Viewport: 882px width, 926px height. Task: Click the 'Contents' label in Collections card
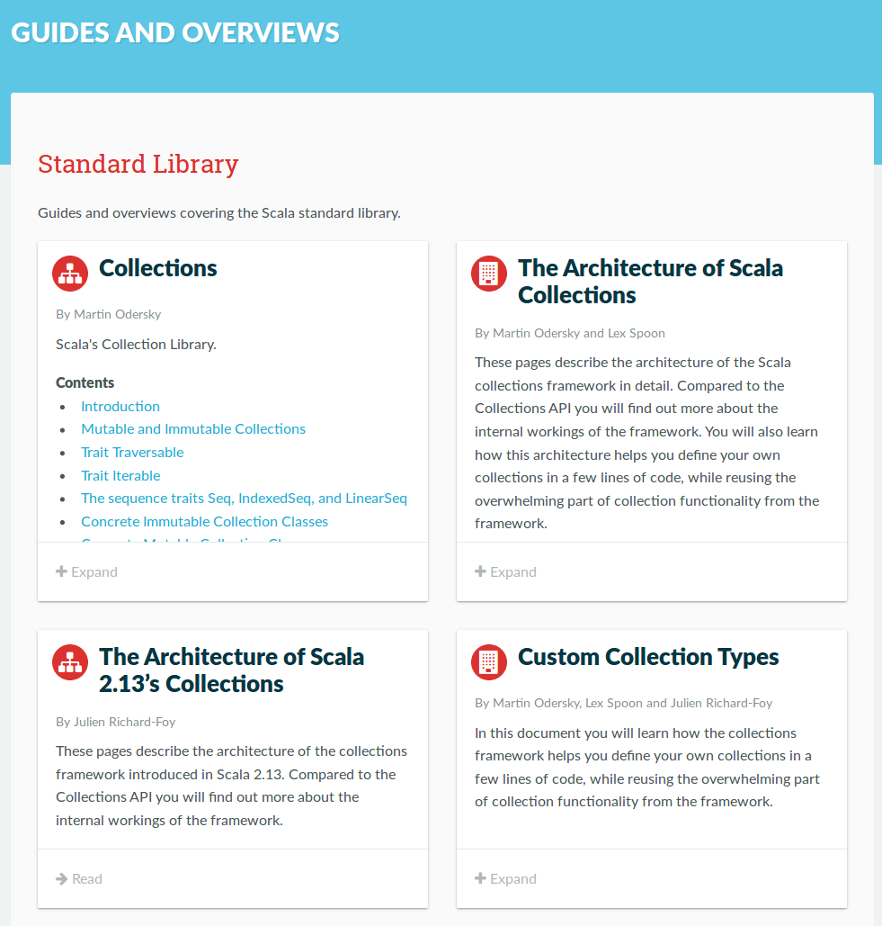(85, 382)
